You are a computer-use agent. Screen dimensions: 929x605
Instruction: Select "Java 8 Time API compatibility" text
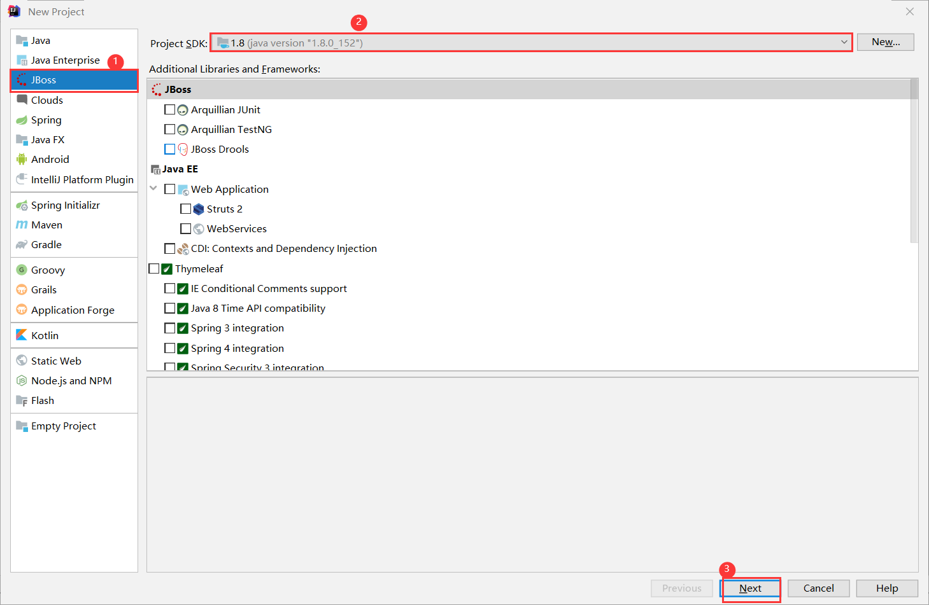tap(258, 309)
